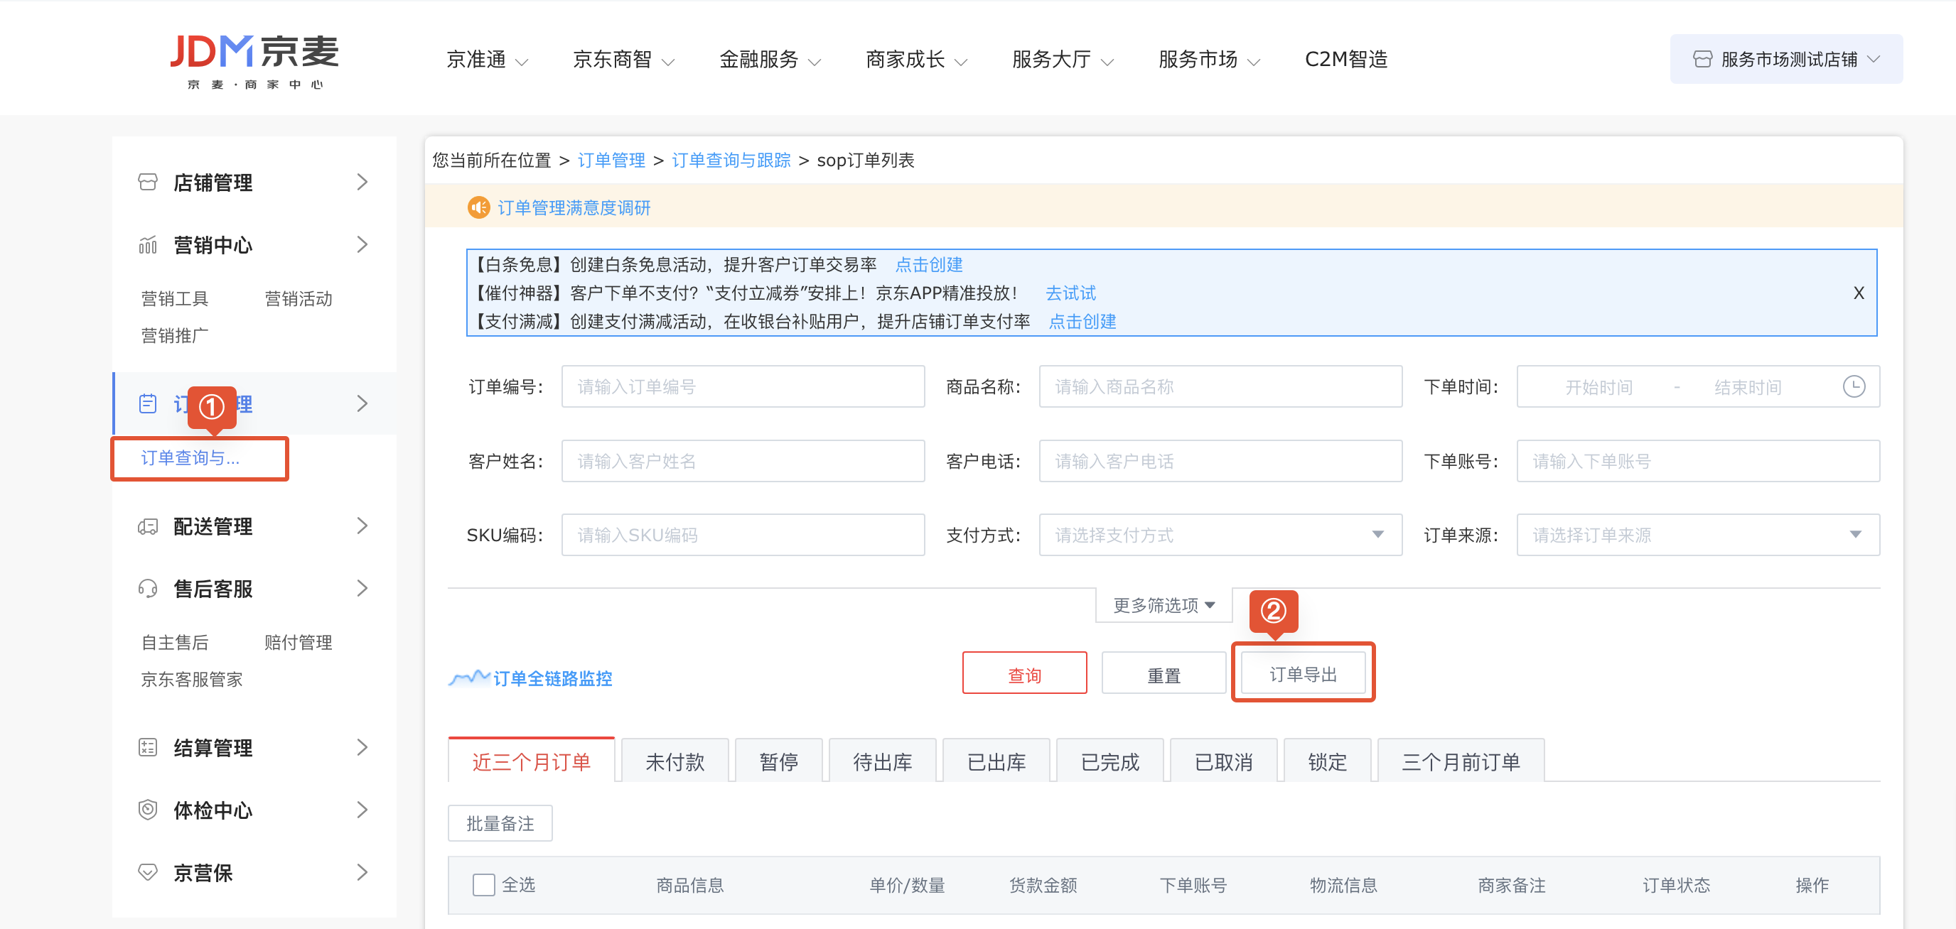
Task: Expand the 京营保 sidebar chevron
Action: 362,872
